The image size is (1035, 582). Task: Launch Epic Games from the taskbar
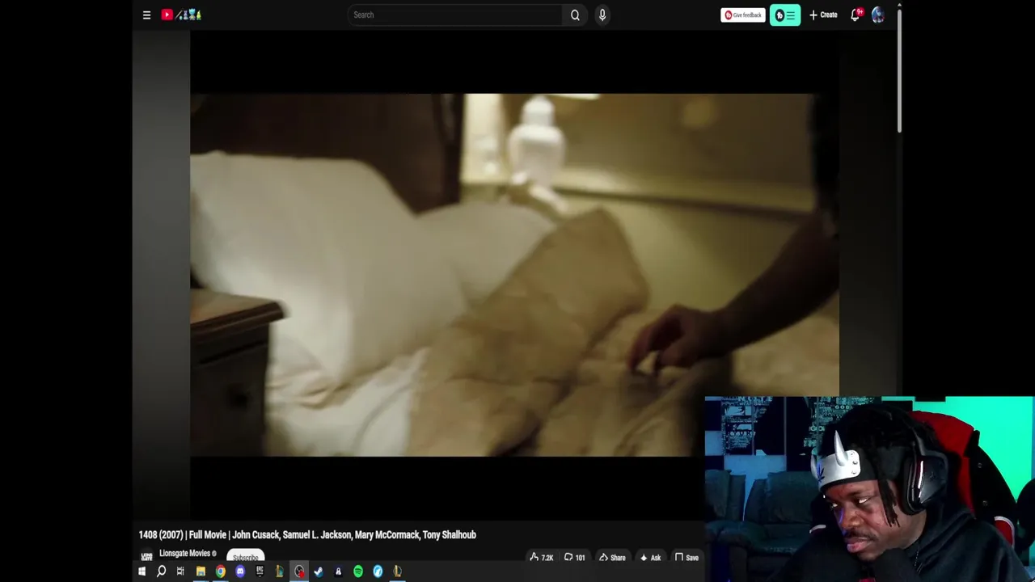[x=260, y=571]
